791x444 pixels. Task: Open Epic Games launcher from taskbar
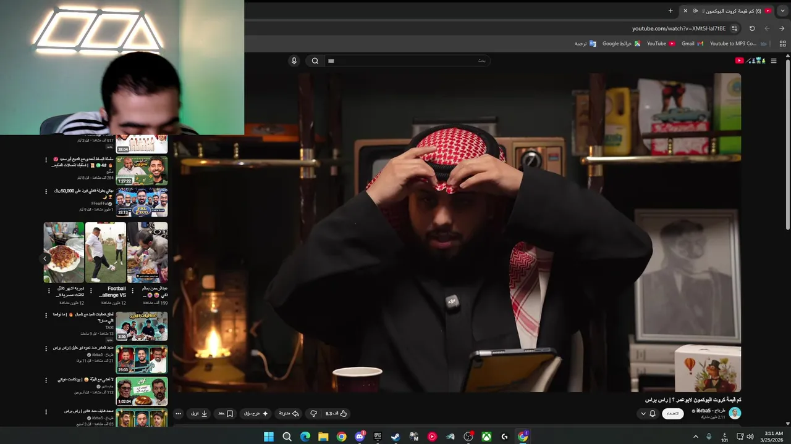(378, 437)
